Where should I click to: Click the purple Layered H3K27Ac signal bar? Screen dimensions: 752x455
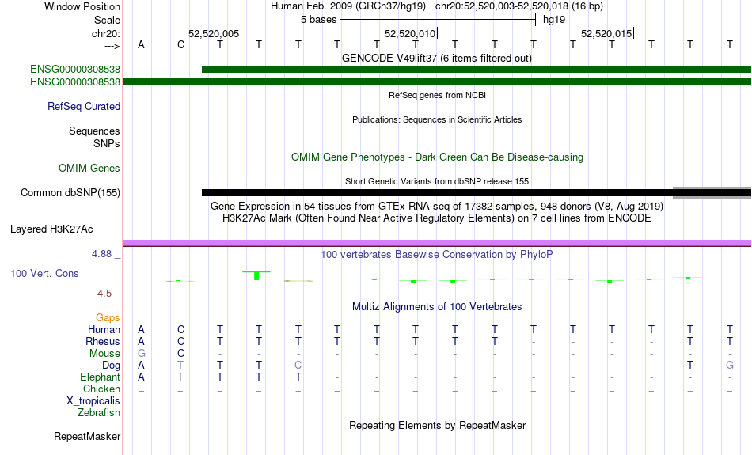pos(438,243)
